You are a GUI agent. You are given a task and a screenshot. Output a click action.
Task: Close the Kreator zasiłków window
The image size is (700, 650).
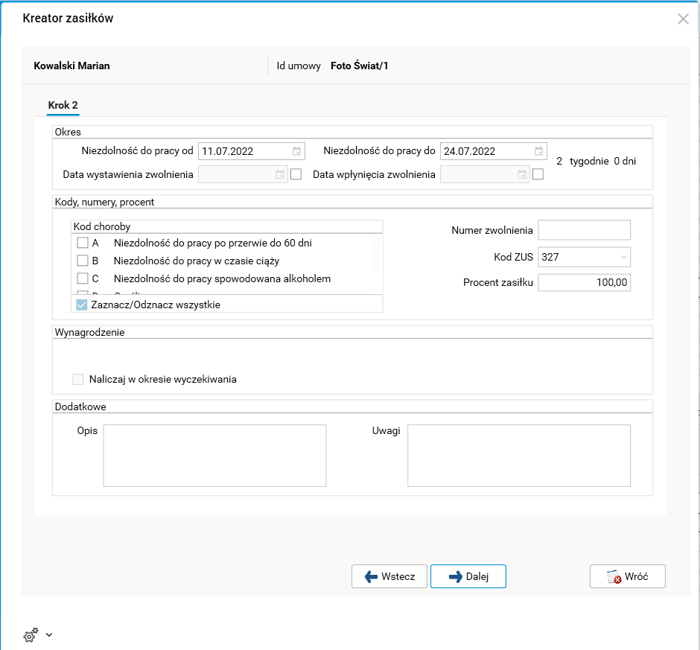point(683,19)
